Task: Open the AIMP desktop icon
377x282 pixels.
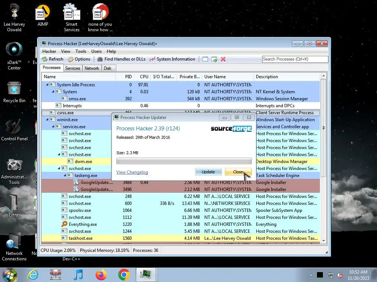Action: coord(43,15)
